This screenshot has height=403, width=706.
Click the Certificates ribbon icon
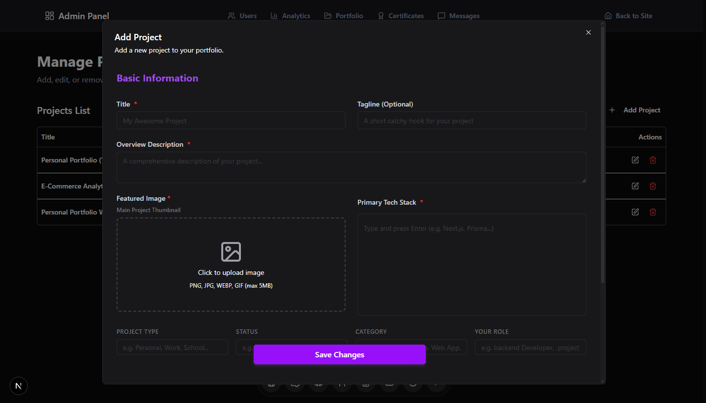[x=381, y=15]
